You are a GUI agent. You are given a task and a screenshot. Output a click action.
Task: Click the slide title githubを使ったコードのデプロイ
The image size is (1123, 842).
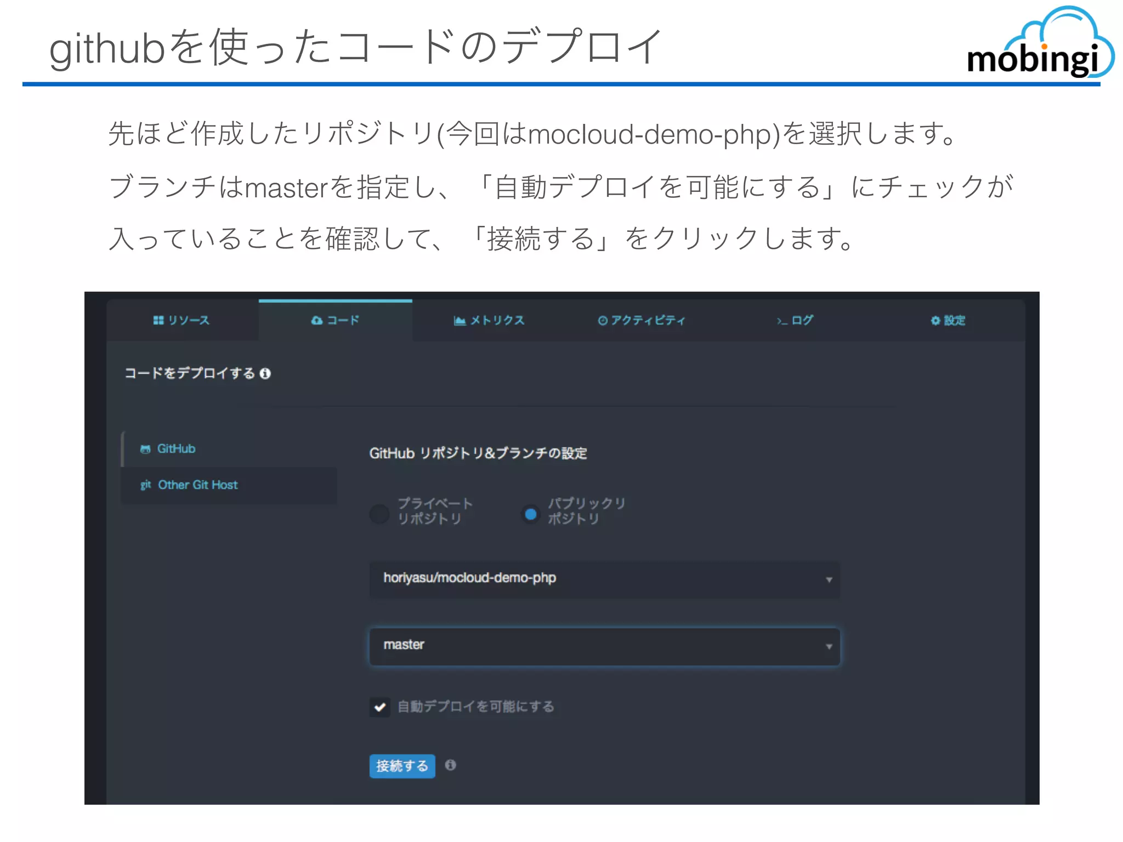(356, 47)
